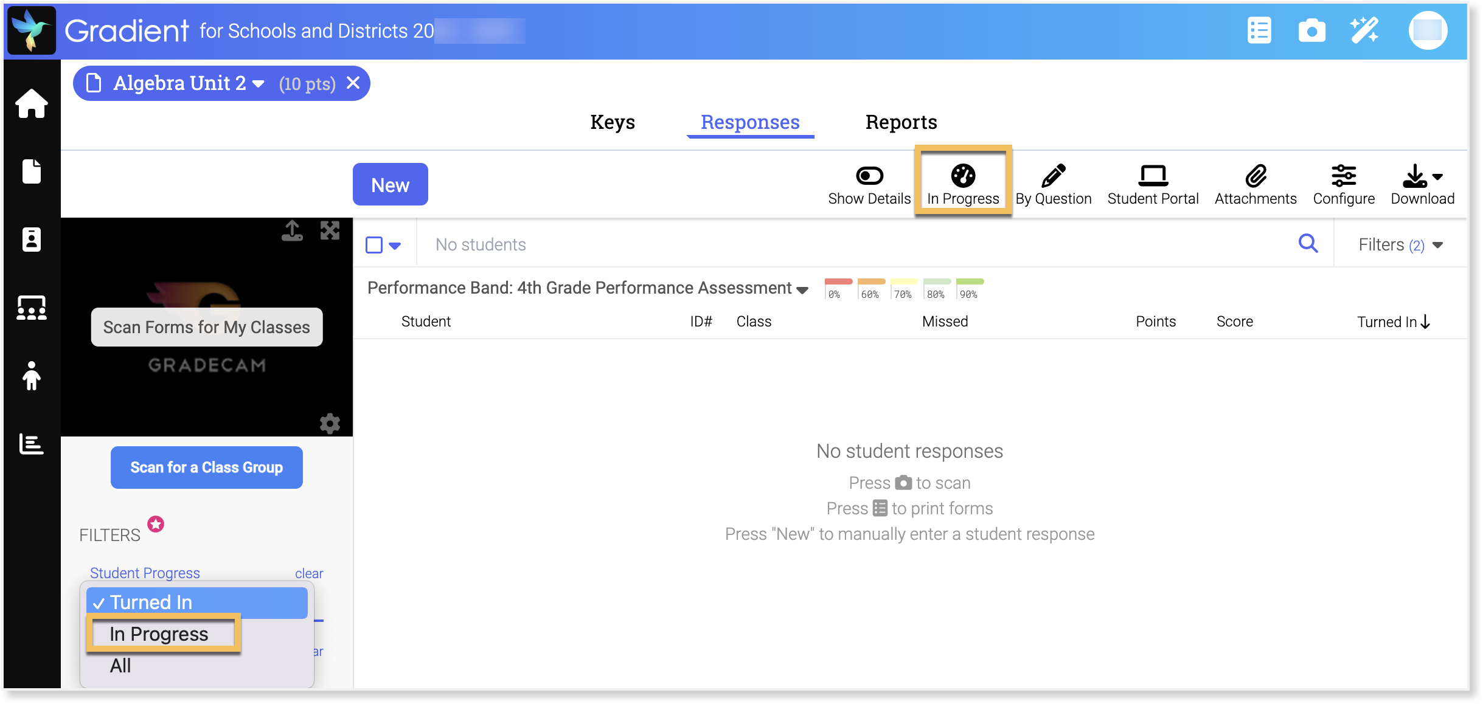1483x704 pixels.
Task: Expand the Performance Band dropdown
Action: 802,289
